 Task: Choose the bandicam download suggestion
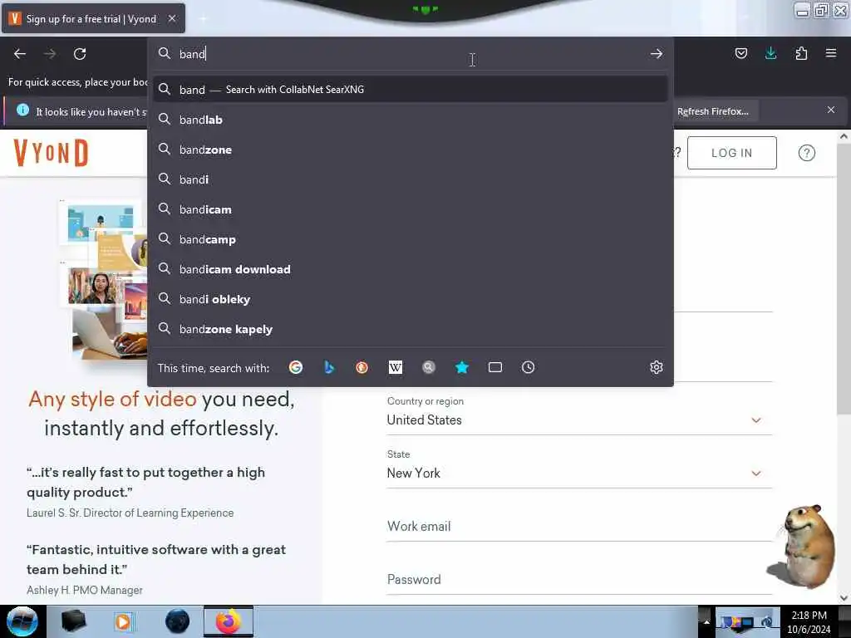point(411,269)
